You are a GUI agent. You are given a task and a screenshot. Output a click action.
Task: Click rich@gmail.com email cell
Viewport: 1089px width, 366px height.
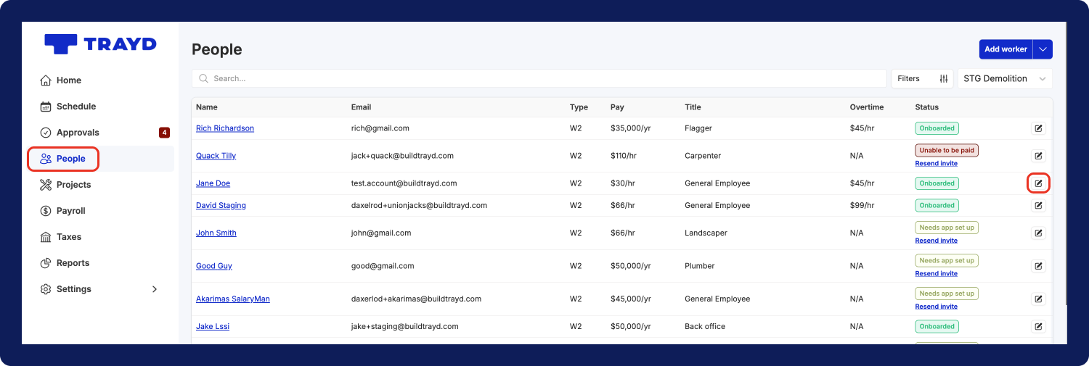click(380, 128)
